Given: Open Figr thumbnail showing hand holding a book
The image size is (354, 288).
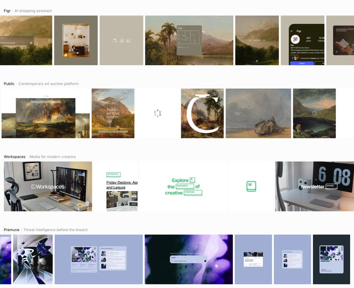Looking at the screenshot, I should (340, 40).
